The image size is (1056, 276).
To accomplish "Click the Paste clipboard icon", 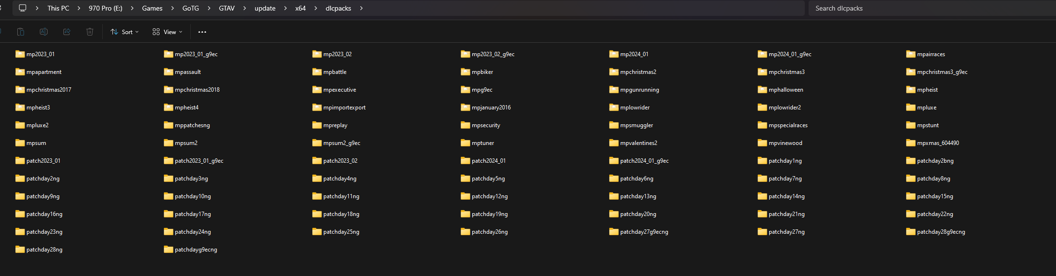I will tap(21, 32).
